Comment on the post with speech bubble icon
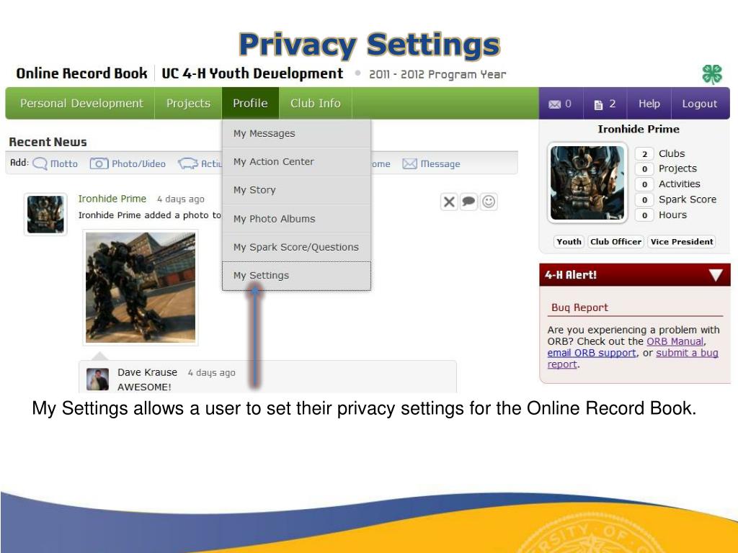Screen dimensions: 738x553 (x=468, y=202)
